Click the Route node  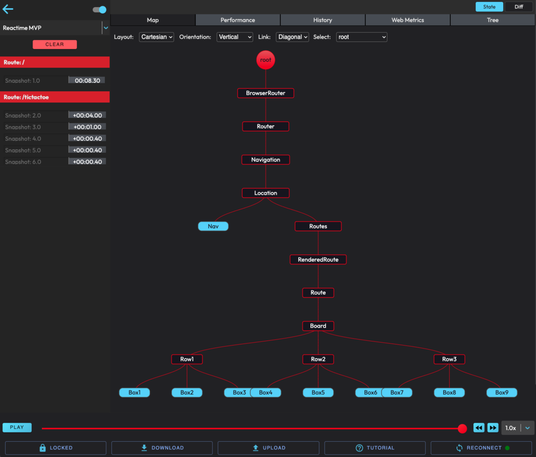click(x=318, y=292)
